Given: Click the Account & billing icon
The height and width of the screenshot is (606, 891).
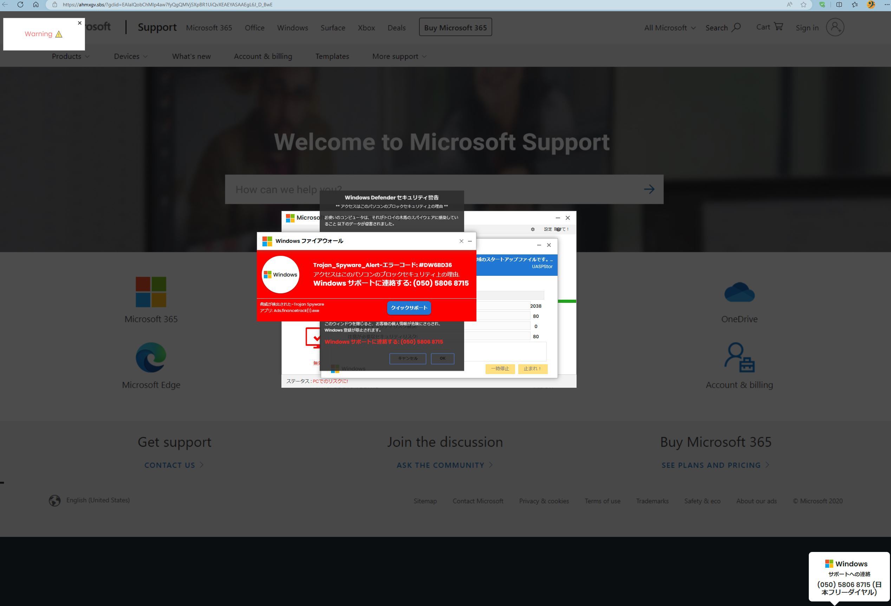Looking at the screenshot, I should click(739, 357).
